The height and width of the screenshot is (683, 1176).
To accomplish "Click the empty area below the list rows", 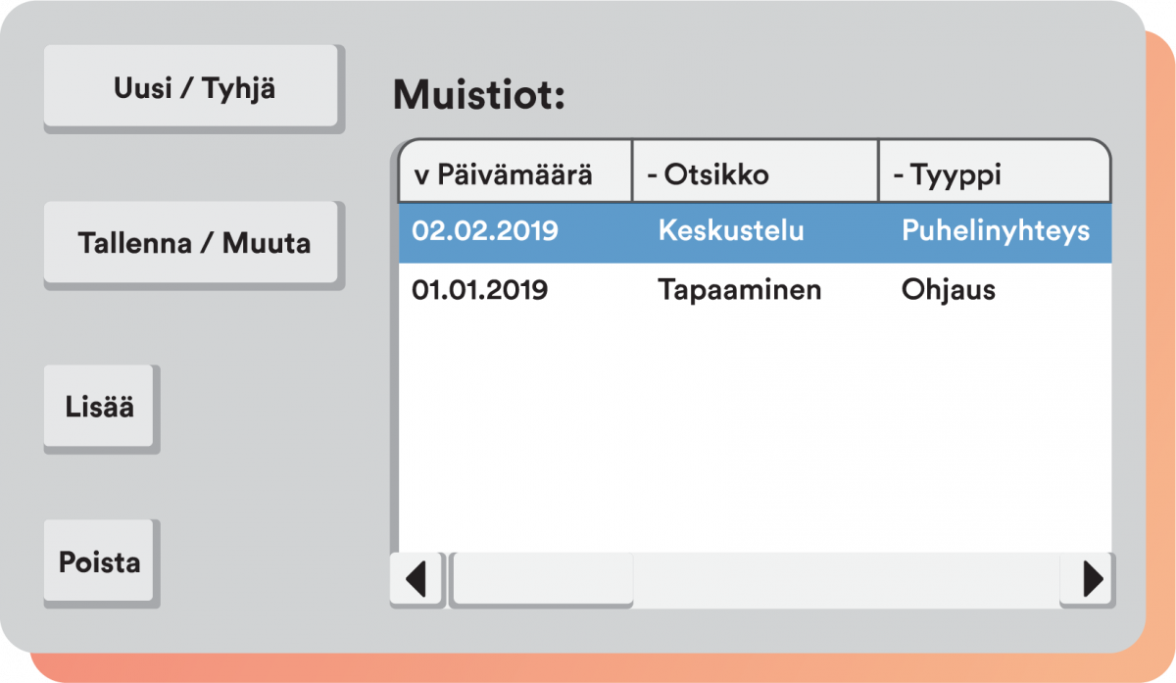I will 755,431.
